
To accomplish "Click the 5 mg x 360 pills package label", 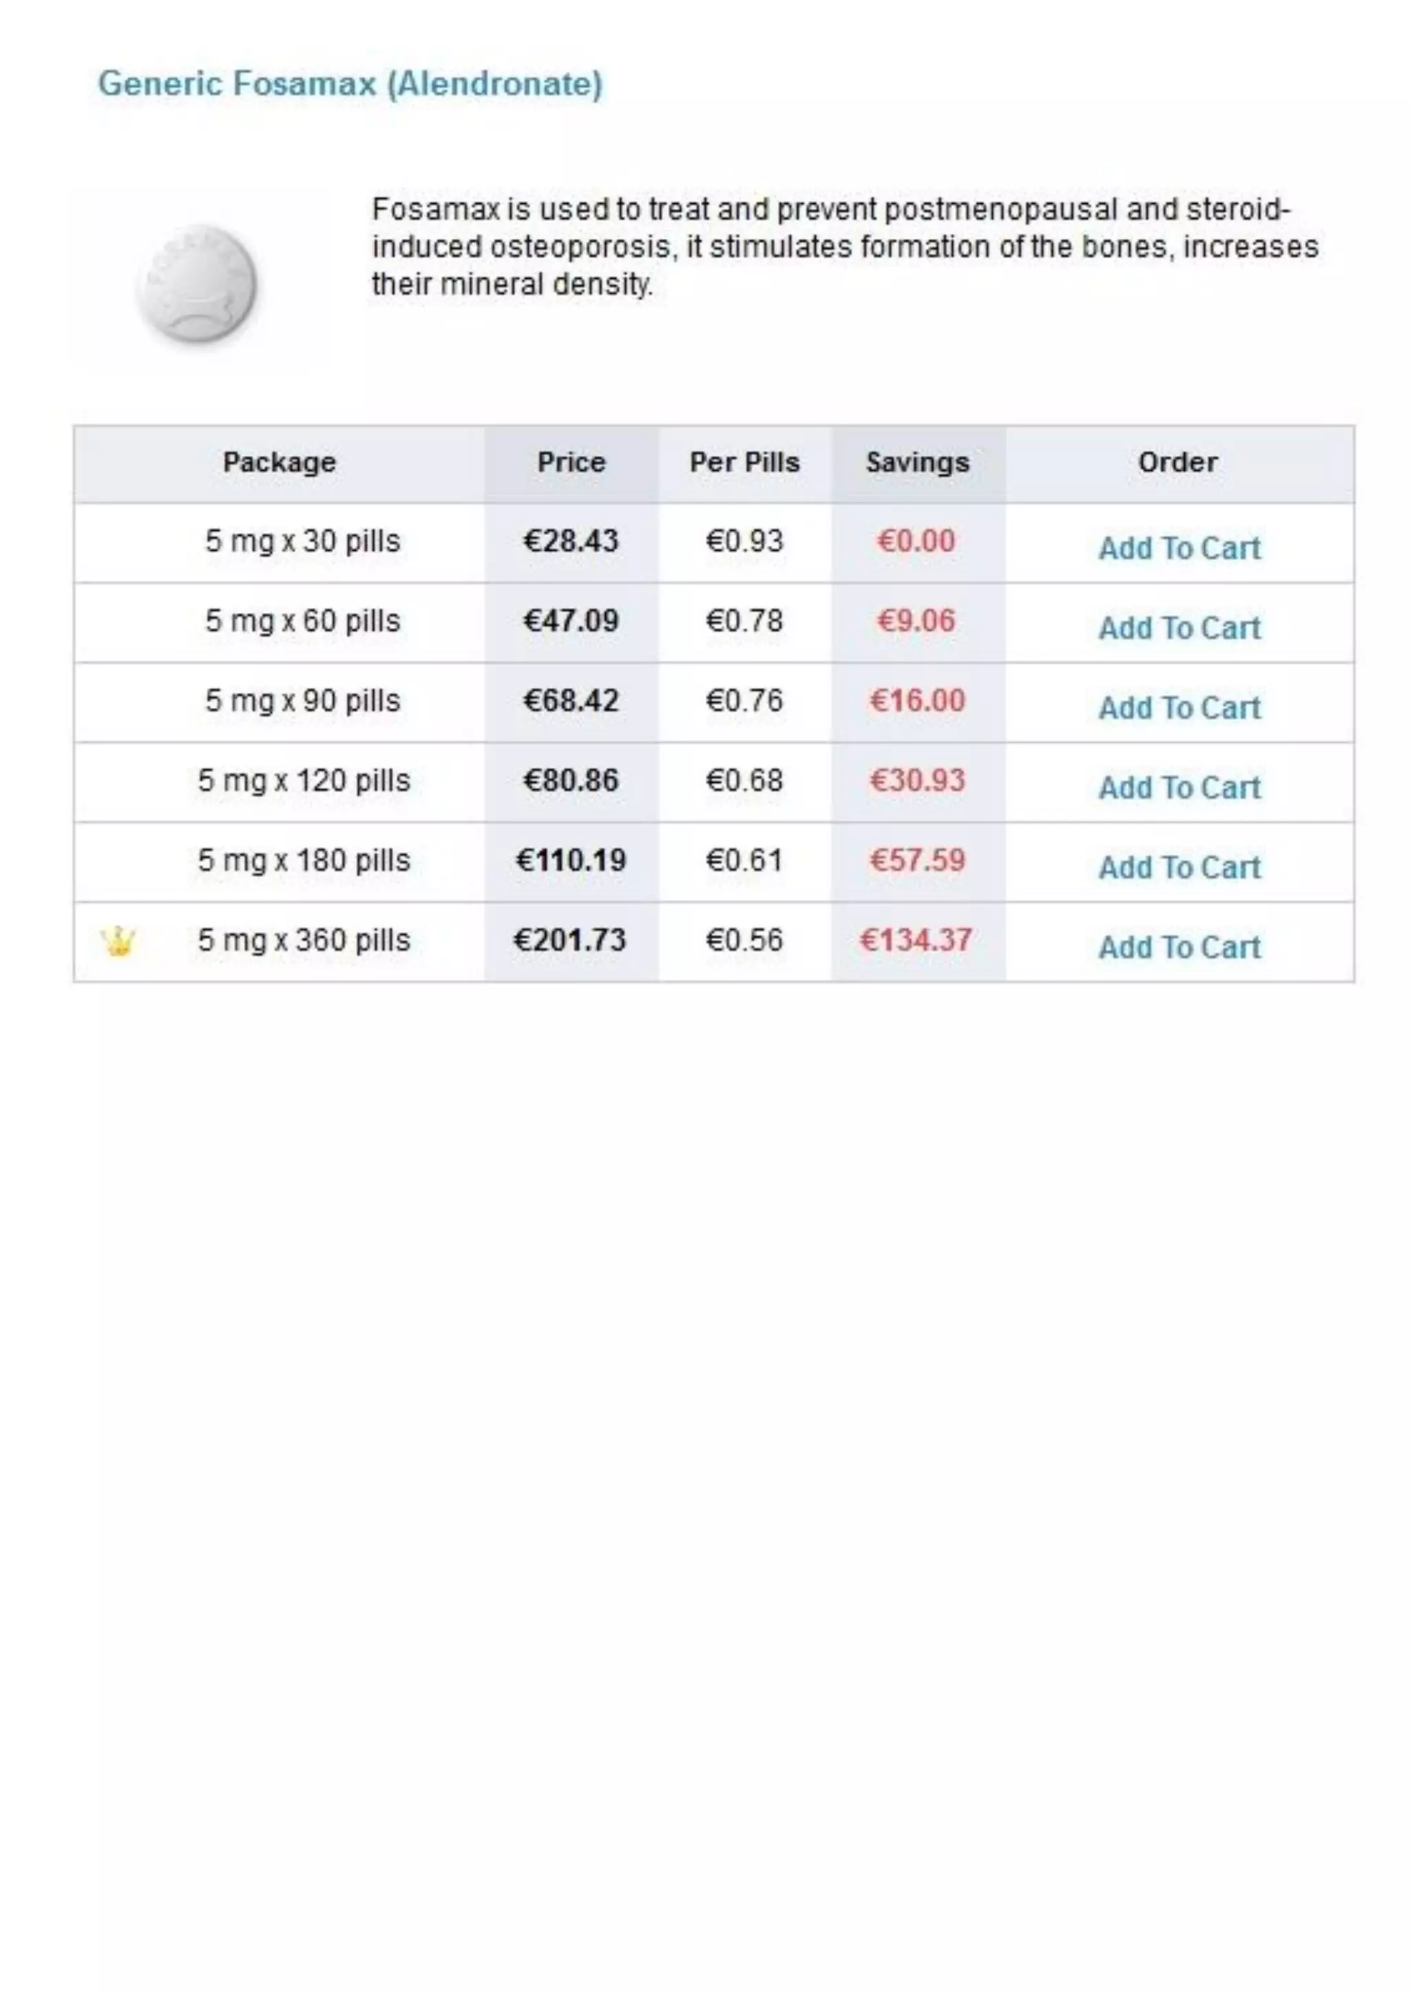I will [303, 940].
